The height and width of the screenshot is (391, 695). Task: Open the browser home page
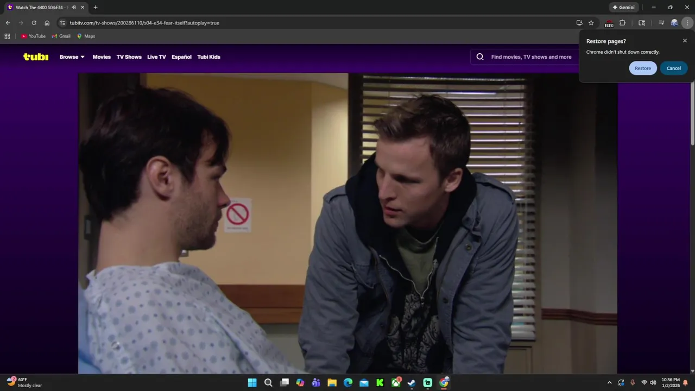47,23
